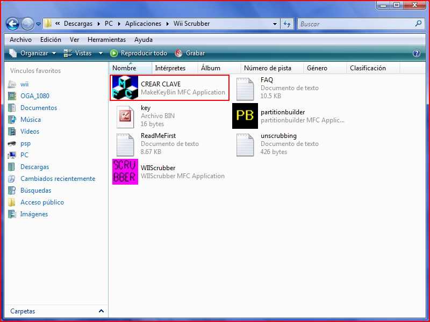The height and width of the screenshot is (322, 430).
Task: Select the key BIN file icon
Action: click(125, 117)
